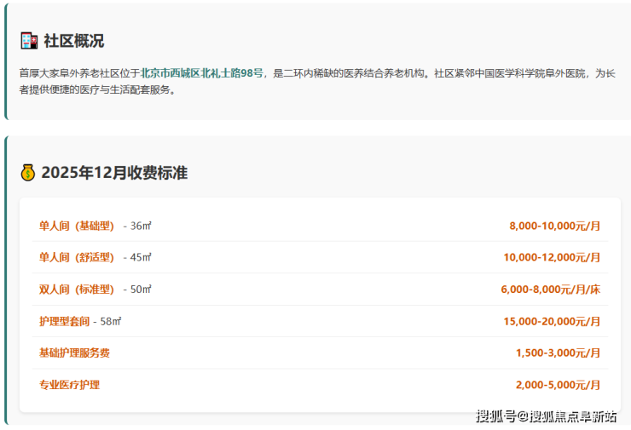Click the 36㎡ area text
This screenshot has height=430, width=631.
click(x=140, y=226)
